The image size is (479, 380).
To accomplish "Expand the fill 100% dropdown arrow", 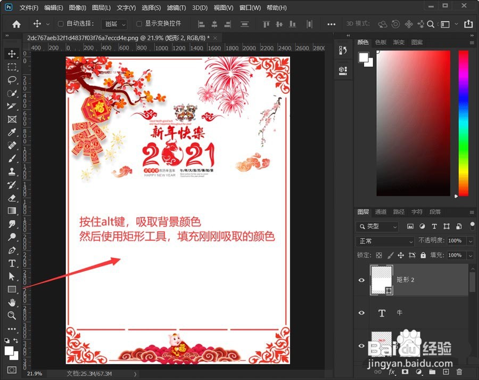I will [x=470, y=255].
